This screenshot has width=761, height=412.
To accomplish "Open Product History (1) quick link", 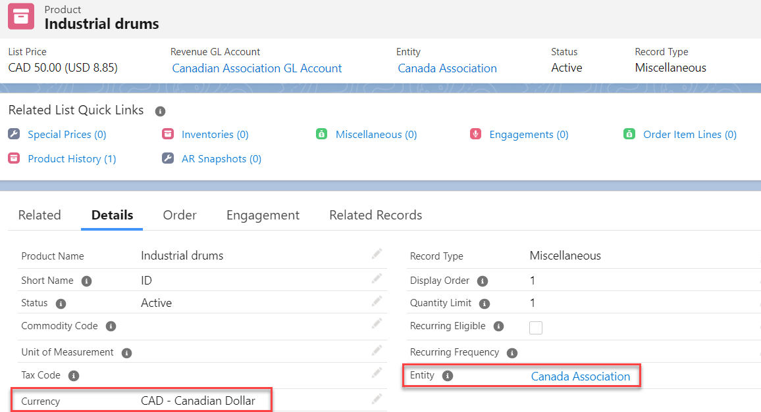I will coord(72,159).
